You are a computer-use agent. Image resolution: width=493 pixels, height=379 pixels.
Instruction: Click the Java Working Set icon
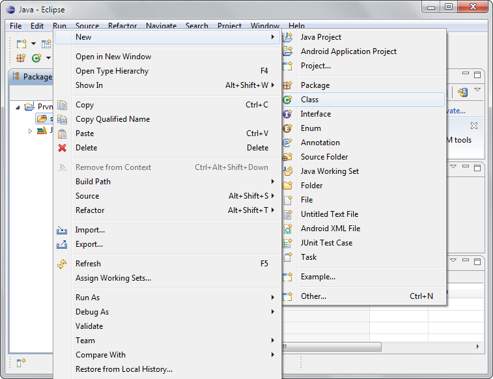tap(288, 171)
